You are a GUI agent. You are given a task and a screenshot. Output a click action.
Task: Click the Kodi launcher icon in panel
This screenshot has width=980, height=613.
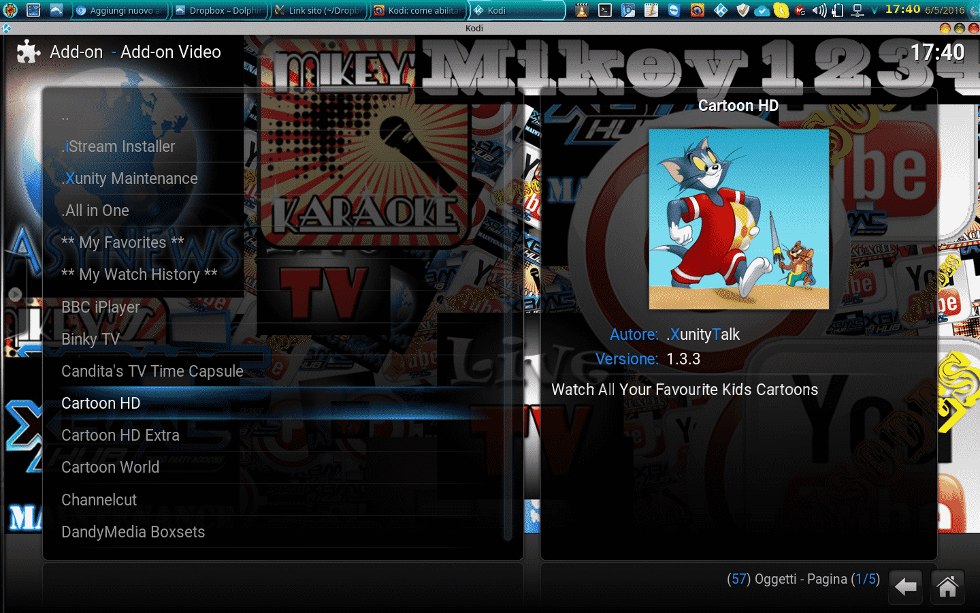[720, 10]
